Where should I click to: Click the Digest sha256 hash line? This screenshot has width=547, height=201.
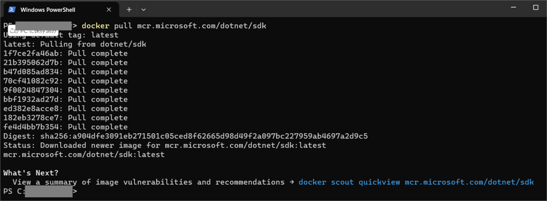(186, 136)
